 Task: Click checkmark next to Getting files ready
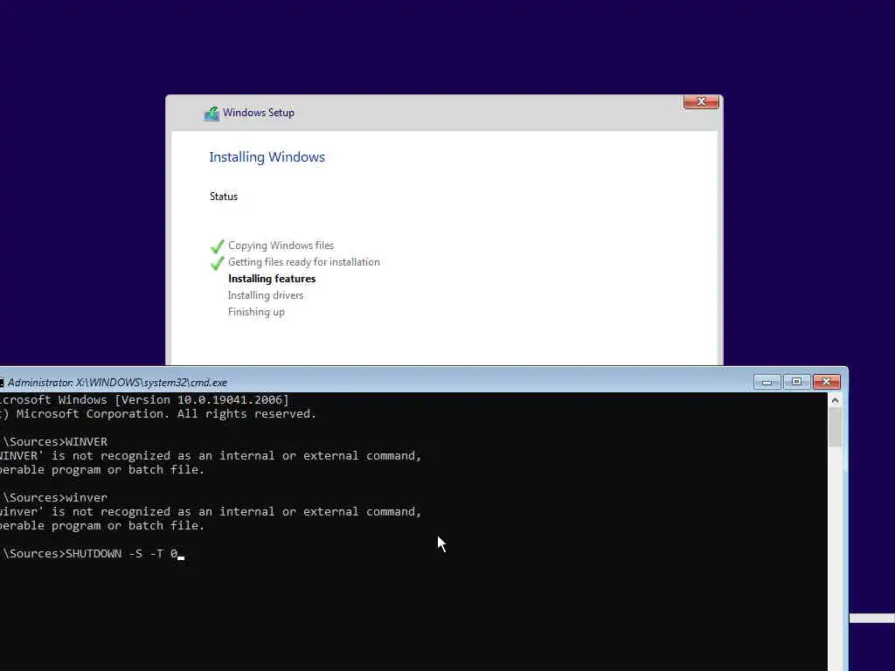[218, 263]
